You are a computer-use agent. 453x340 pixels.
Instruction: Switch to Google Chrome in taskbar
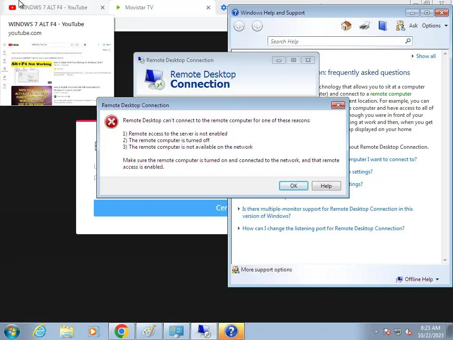point(121,331)
